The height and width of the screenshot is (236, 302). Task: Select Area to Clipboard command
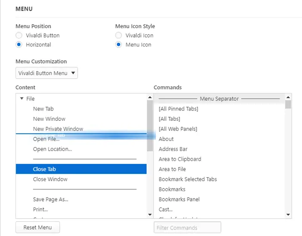point(219,159)
